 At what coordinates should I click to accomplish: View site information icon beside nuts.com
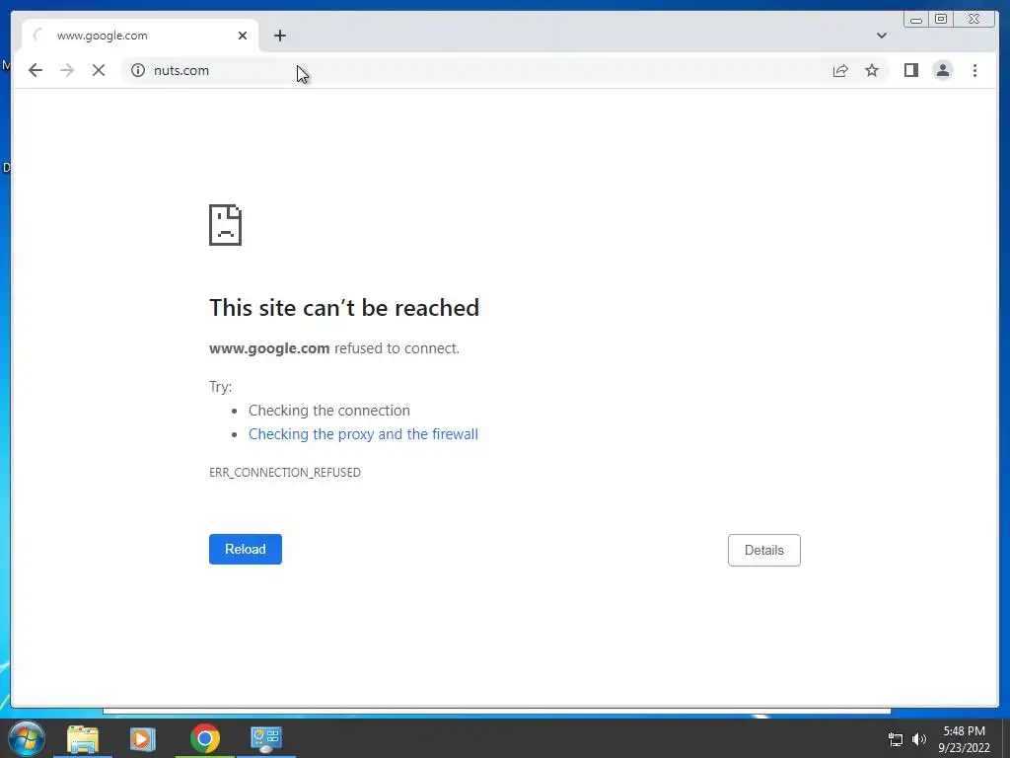click(138, 70)
